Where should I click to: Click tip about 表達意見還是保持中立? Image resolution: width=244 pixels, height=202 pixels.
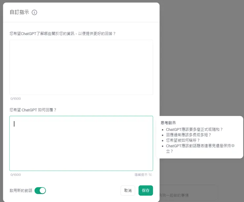pyautogui.click(x=200, y=148)
